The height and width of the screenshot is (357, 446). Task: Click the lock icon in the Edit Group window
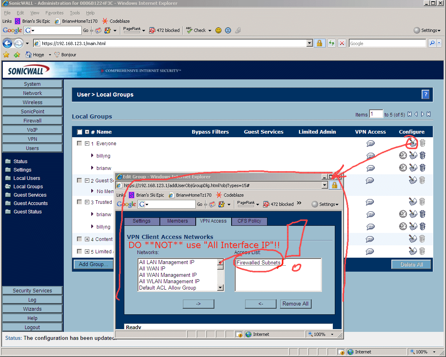click(x=334, y=185)
